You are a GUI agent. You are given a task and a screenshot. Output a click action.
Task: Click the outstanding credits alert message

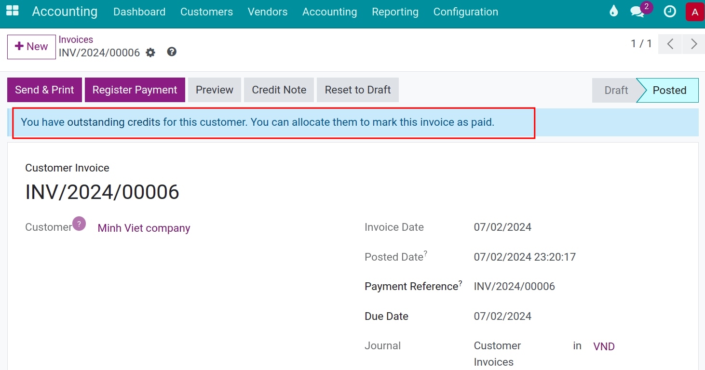coord(258,122)
